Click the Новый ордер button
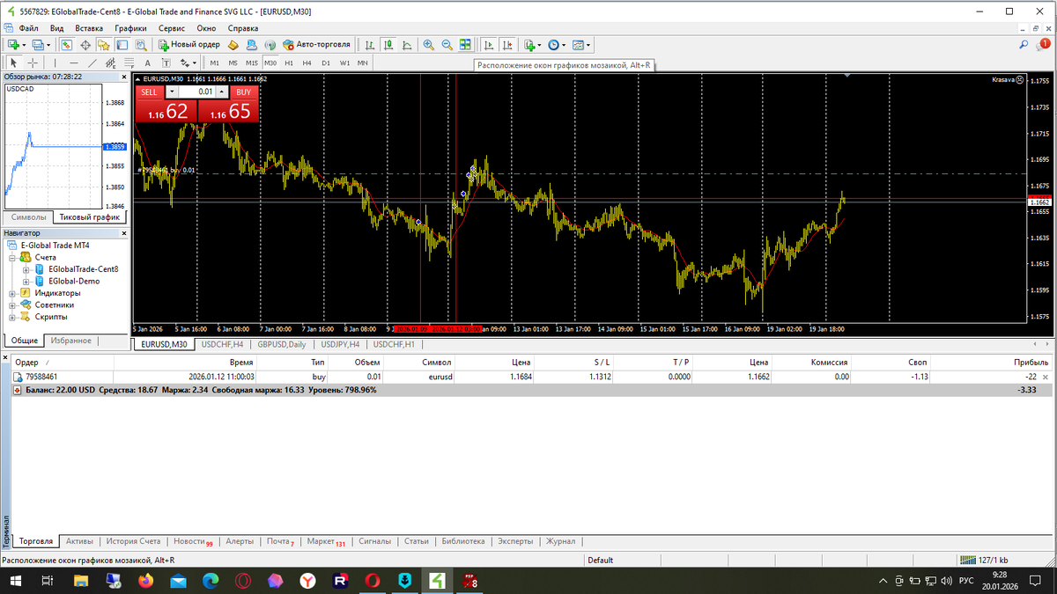The image size is (1057, 594). pos(188,44)
